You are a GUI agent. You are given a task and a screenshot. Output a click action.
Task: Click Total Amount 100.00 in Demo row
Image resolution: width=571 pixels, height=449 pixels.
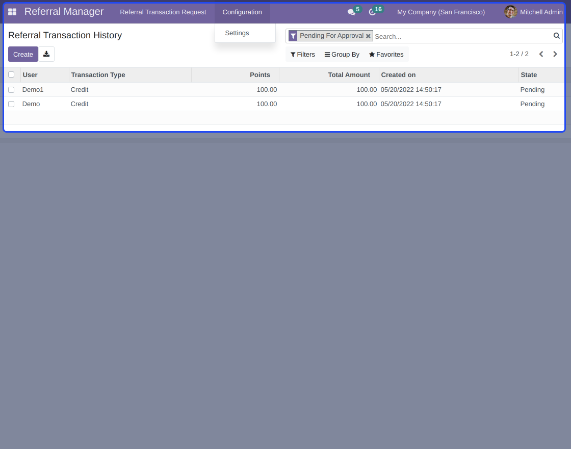(x=367, y=104)
